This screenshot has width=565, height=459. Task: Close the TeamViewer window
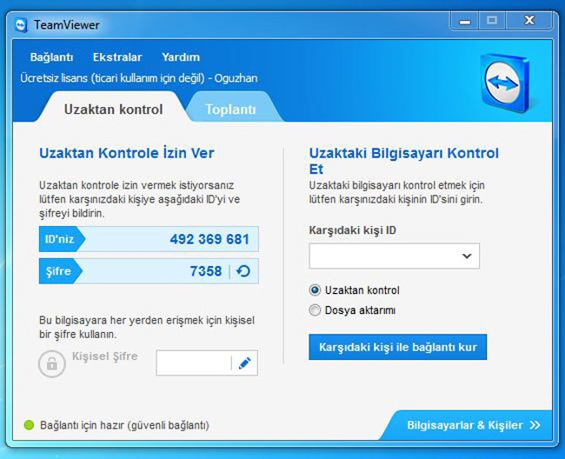(x=529, y=21)
